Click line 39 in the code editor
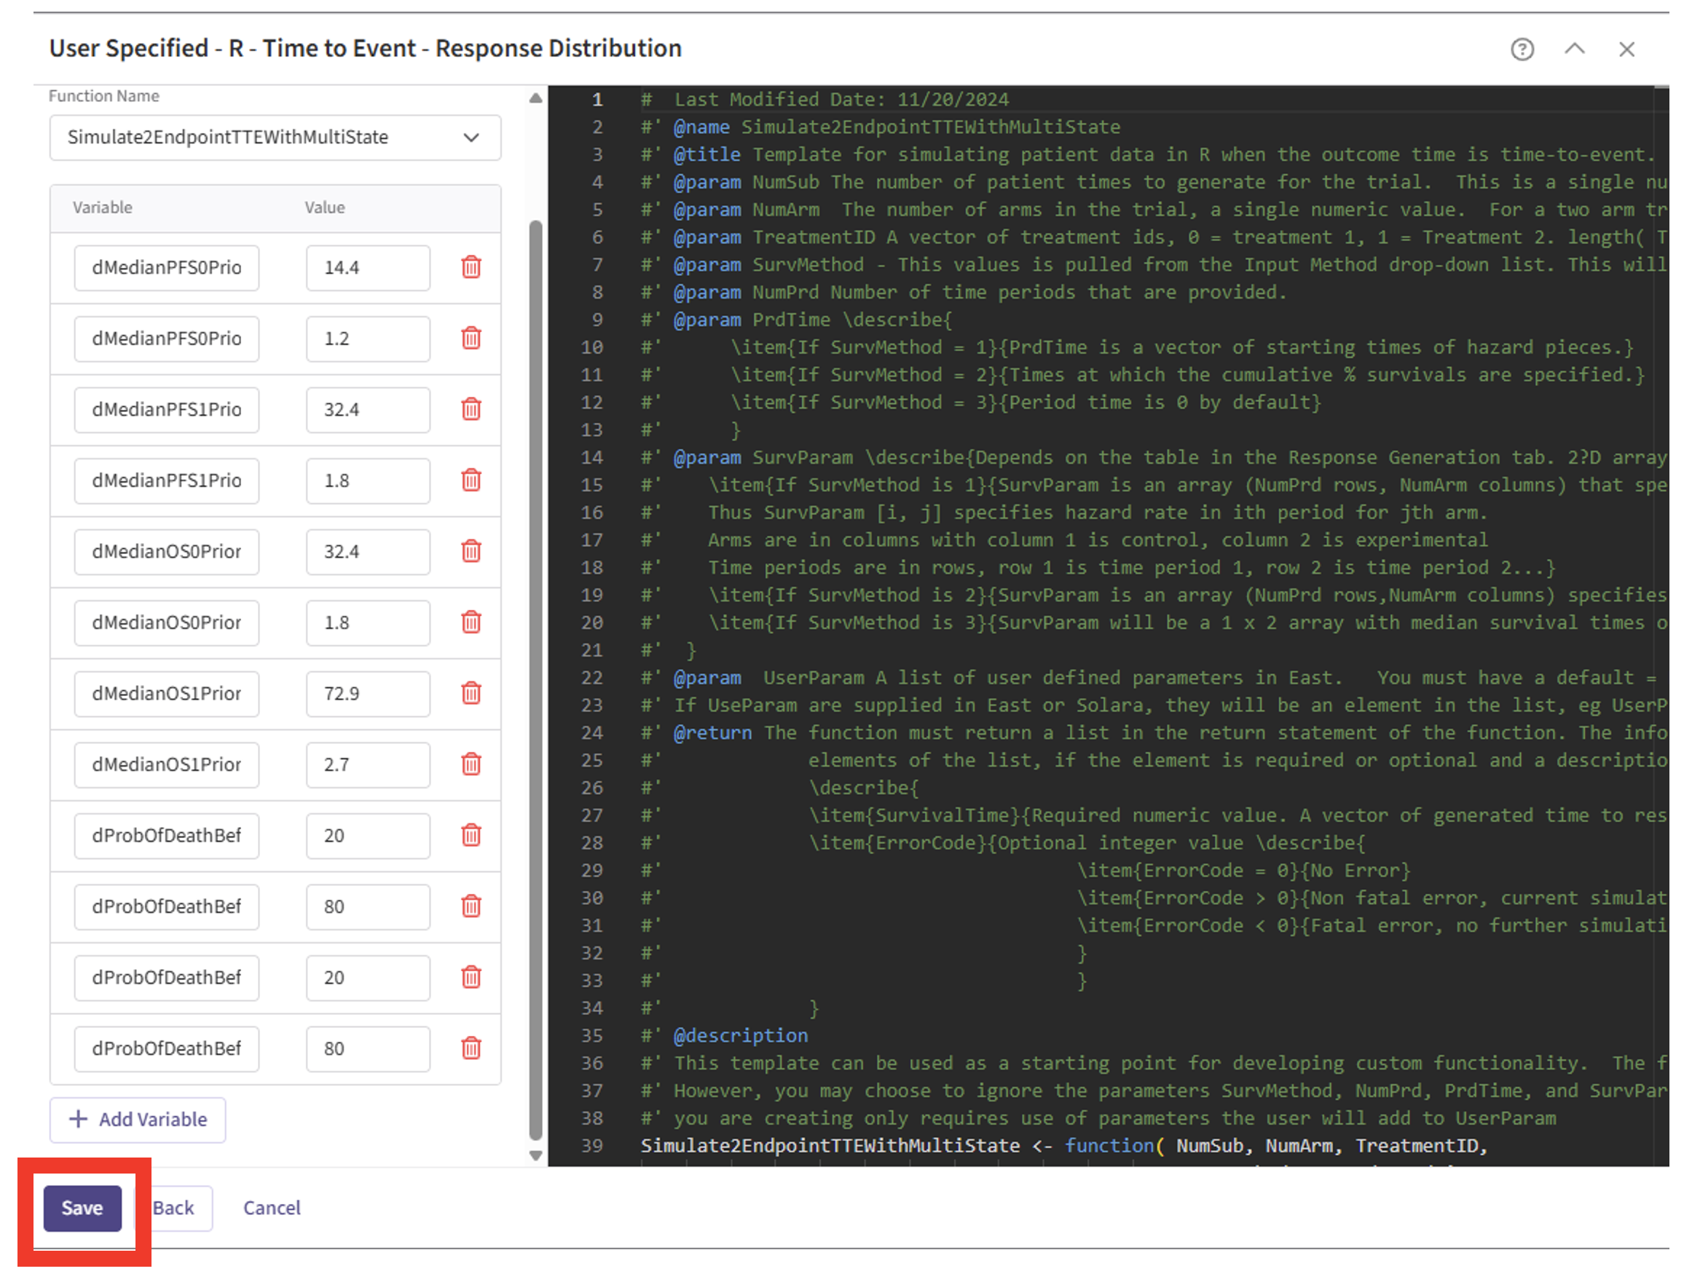This screenshot has width=1684, height=1274. pyautogui.click(x=1066, y=1145)
